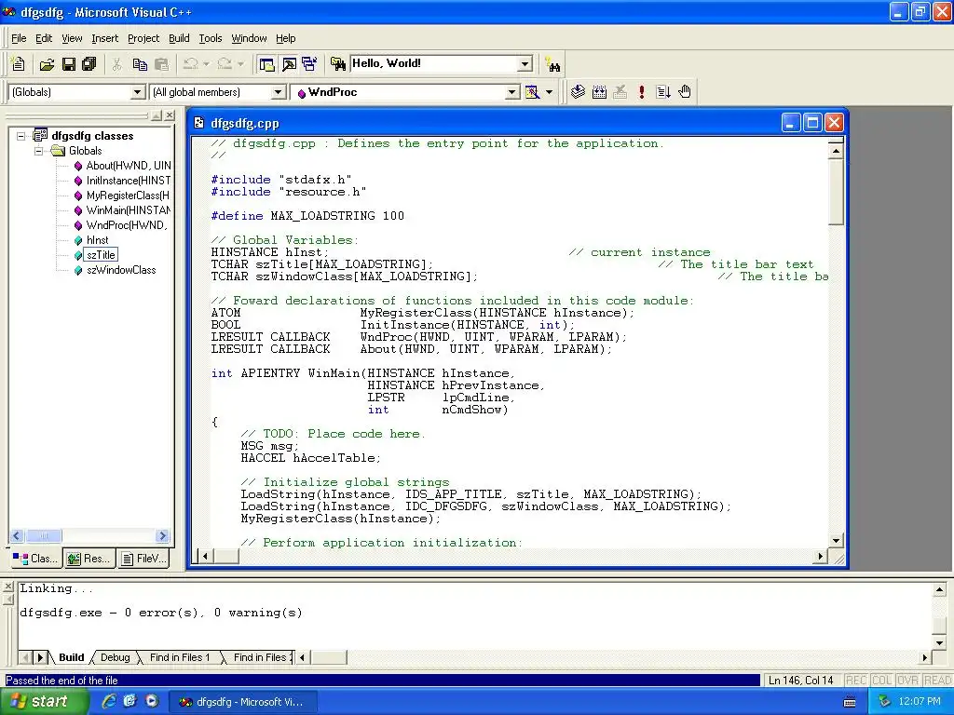The image size is (954, 715).
Task: Click the New Text File toolbar icon
Action: [x=19, y=64]
